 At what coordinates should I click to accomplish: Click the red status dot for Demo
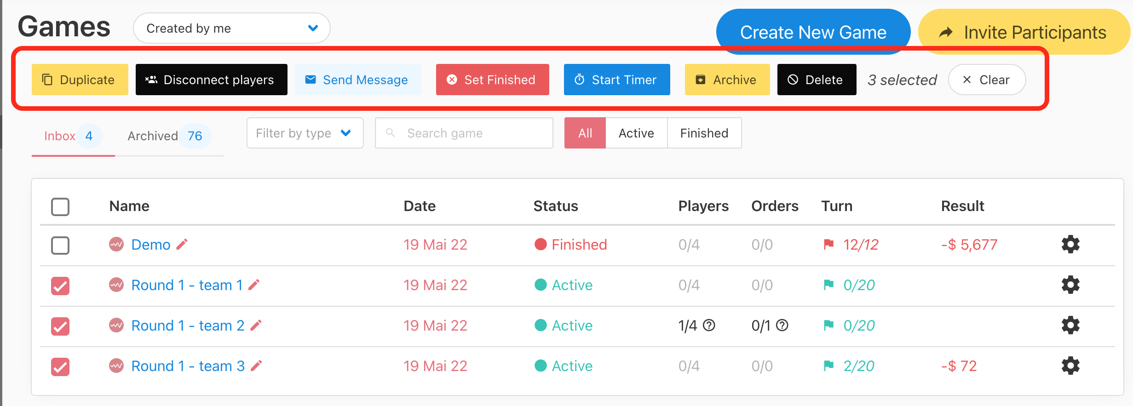pyautogui.click(x=541, y=244)
